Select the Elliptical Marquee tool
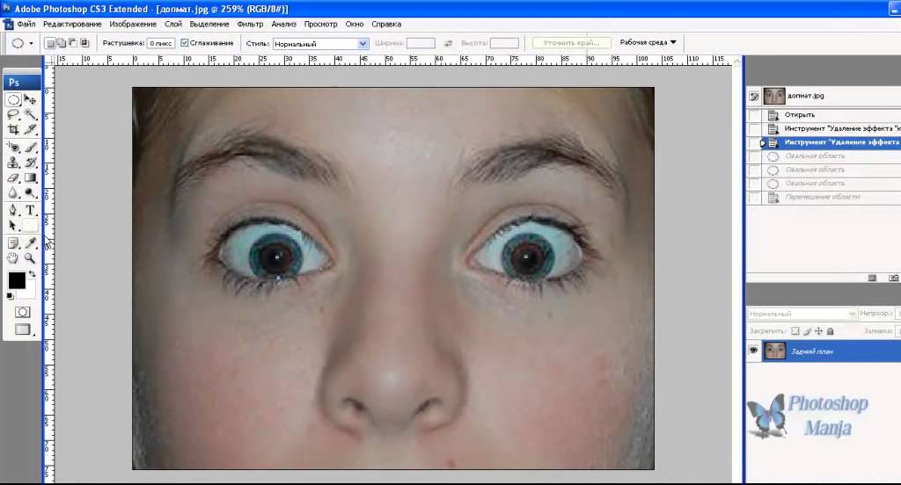Screen dimensions: 901x485 [14, 100]
